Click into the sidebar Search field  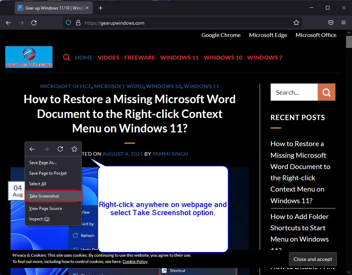point(294,92)
